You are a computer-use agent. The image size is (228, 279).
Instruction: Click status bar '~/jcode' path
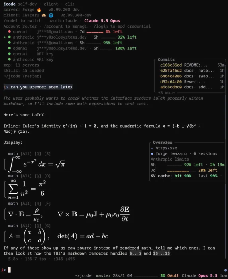click(x=83, y=276)
